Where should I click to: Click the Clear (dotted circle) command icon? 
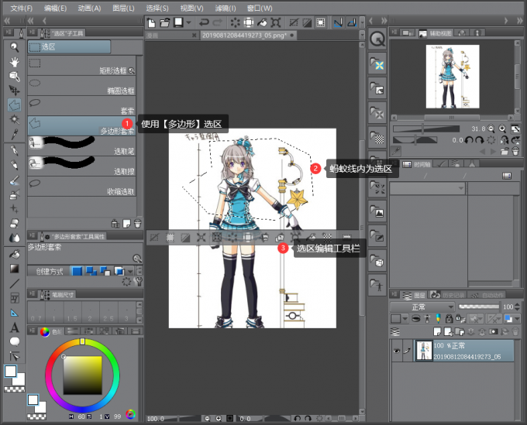235,22
